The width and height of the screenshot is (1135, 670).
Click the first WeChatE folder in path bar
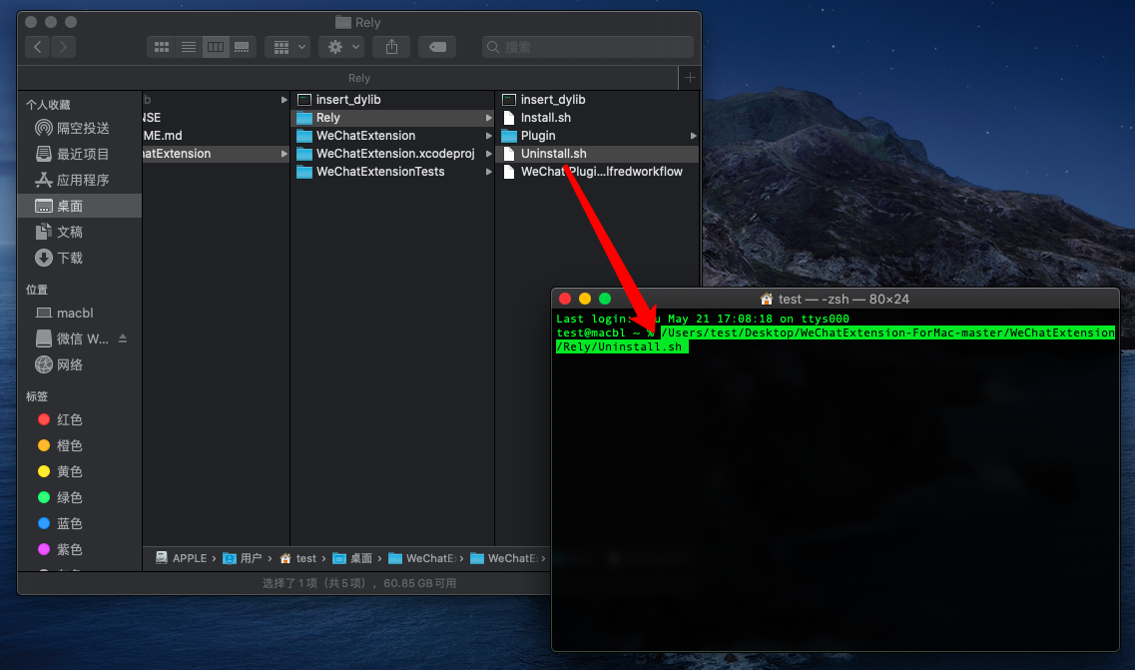[422, 558]
